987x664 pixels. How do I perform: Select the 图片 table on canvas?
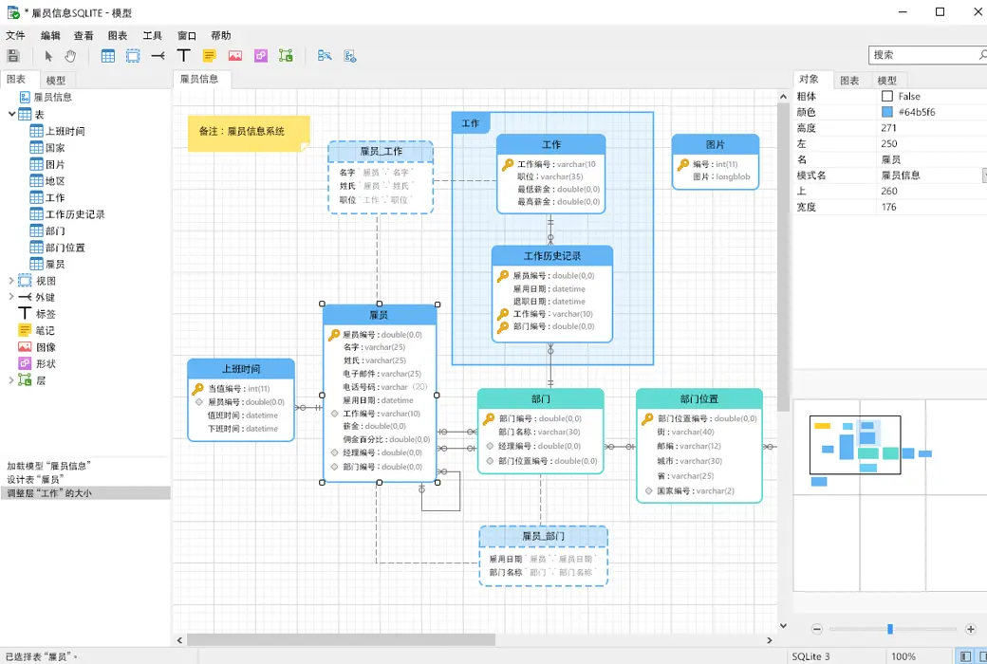(x=715, y=162)
